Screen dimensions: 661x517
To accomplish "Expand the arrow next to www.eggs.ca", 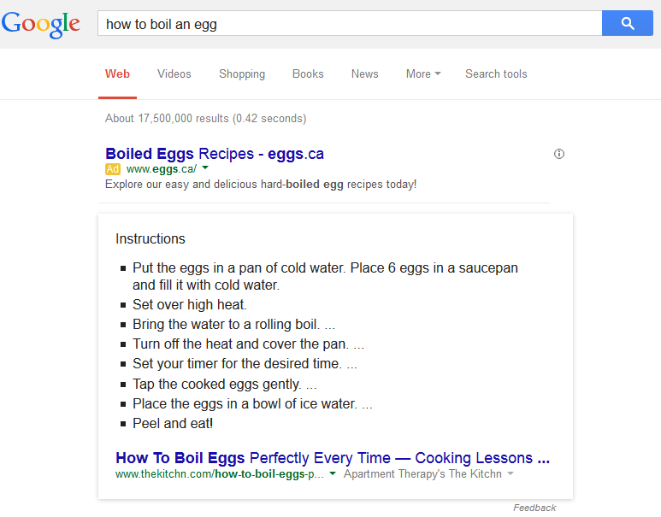I will (x=205, y=168).
